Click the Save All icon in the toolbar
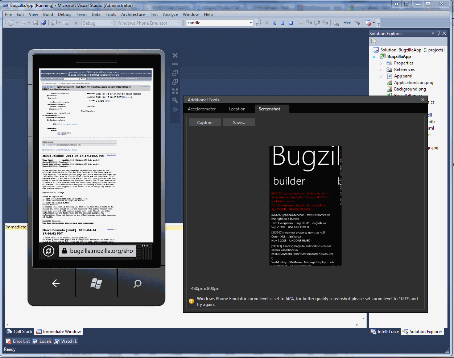The width and height of the screenshot is (454, 358). pos(43,23)
